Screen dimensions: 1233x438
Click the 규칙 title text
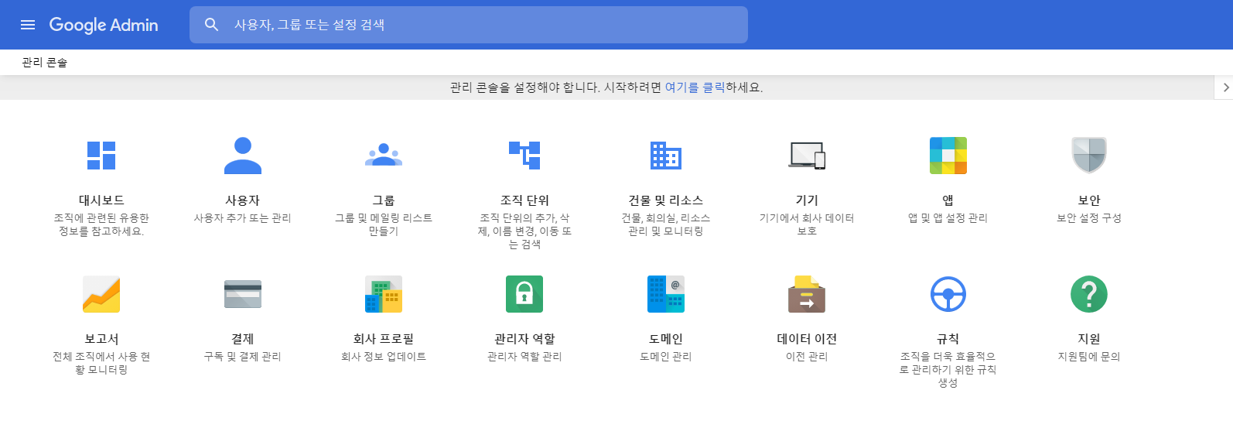[x=948, y=339]
